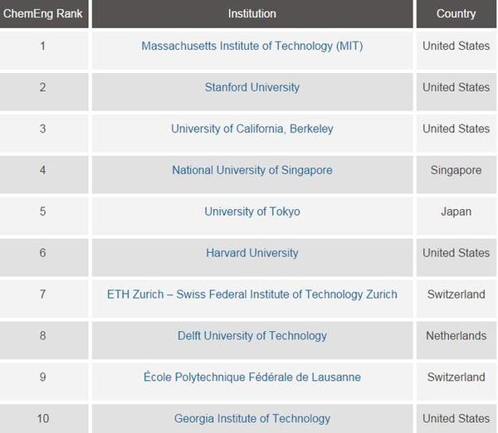The image size is (498, 433).
Task: Select United States cell in Harvard row
Action: (456, 257)
